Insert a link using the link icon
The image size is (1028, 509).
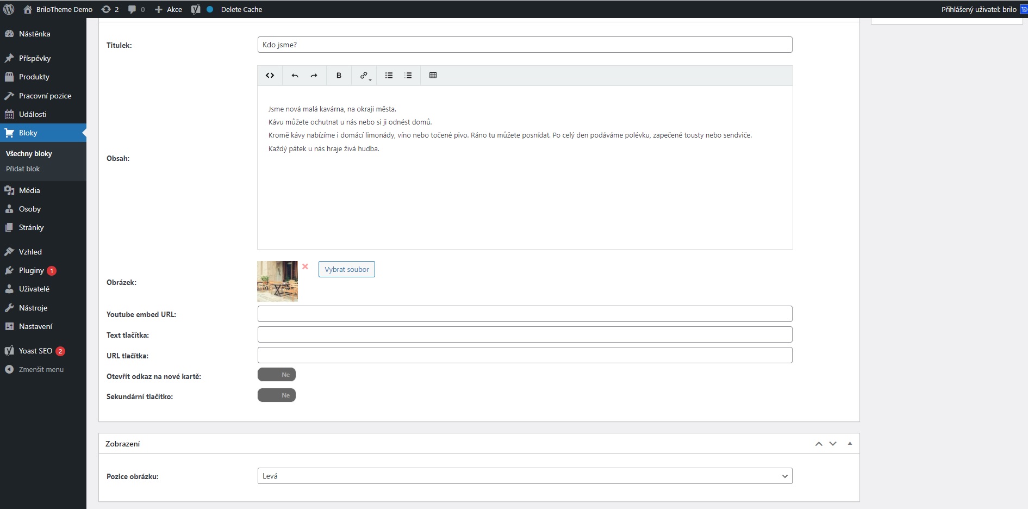click(364, 76)
